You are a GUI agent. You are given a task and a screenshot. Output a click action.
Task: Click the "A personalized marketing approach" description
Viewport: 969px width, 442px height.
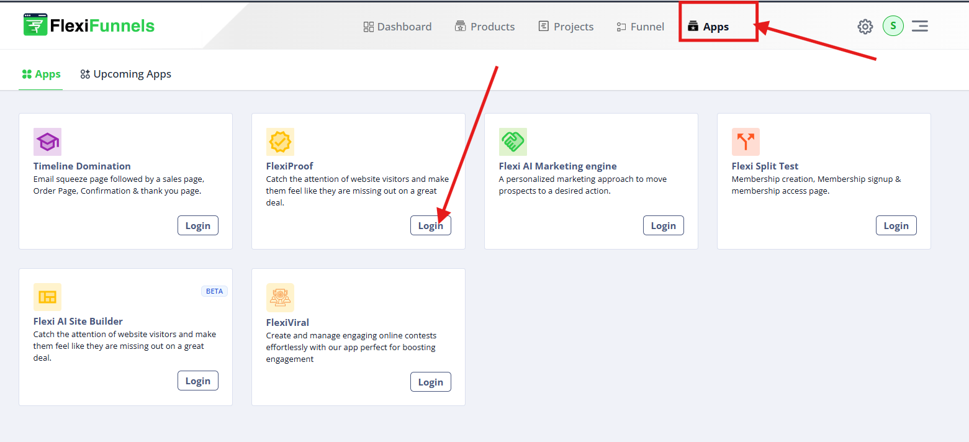coord(583,185)
